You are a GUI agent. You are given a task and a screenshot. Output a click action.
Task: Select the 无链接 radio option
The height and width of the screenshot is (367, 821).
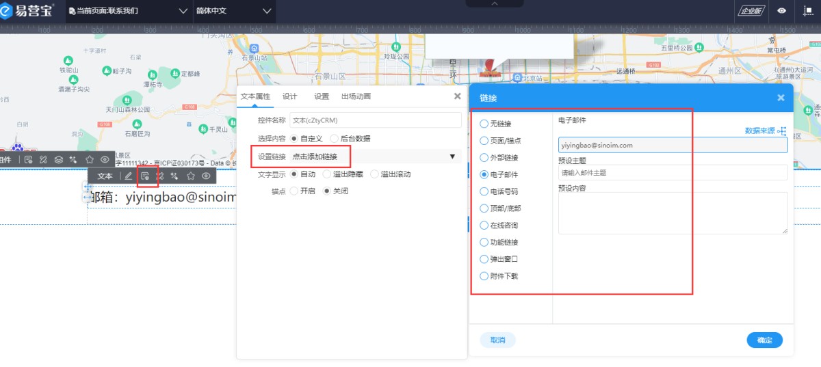484,124
